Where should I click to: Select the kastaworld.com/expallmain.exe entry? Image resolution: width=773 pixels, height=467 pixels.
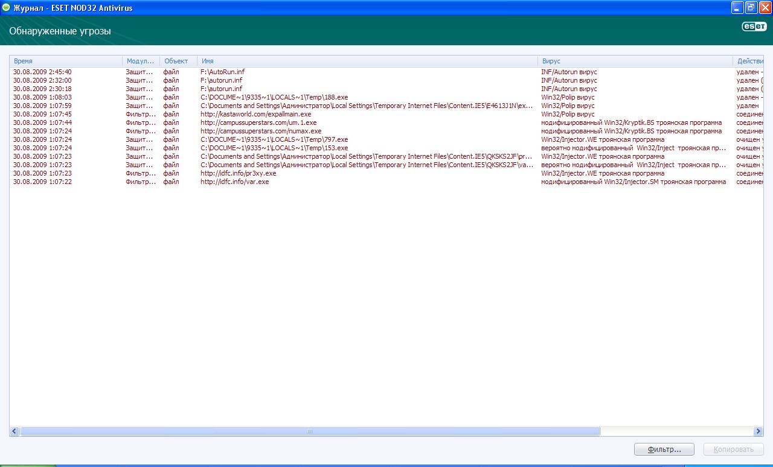tap(386, 114)
